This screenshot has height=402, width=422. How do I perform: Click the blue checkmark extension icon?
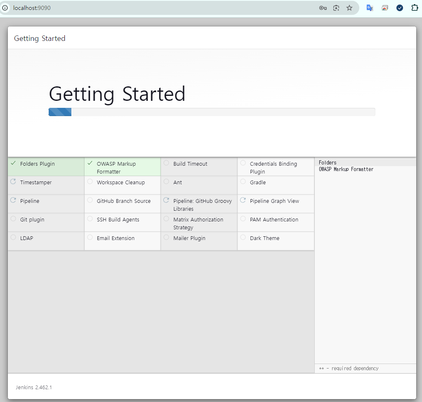(x=400, y=8)
